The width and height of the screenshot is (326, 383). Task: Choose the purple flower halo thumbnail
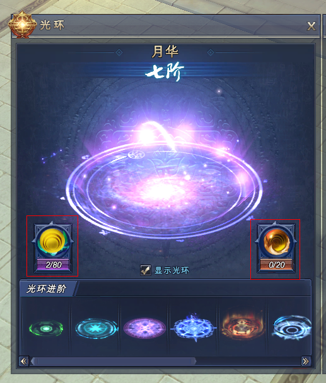(144, 328)
